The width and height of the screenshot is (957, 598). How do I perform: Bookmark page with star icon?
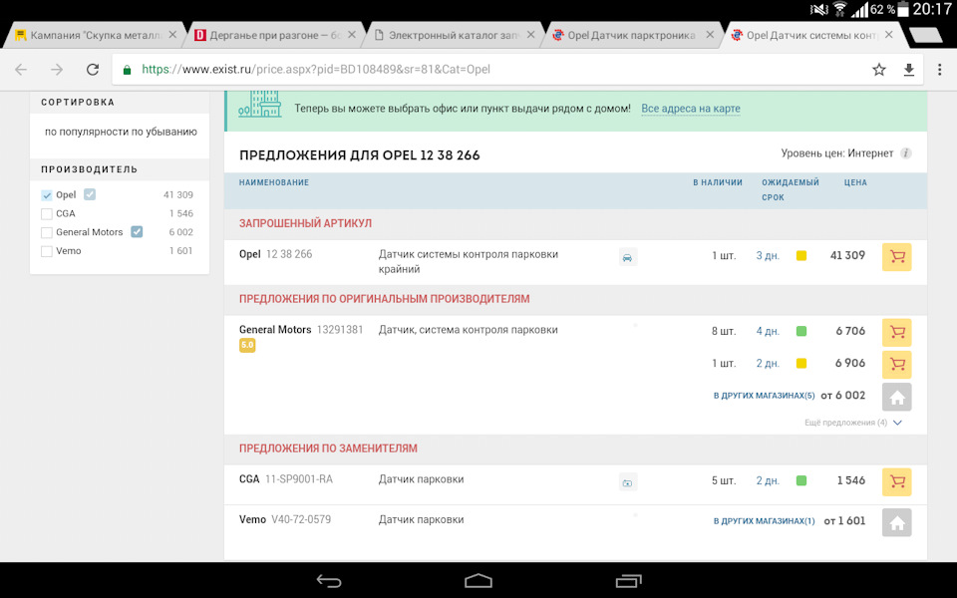[879, 70]
